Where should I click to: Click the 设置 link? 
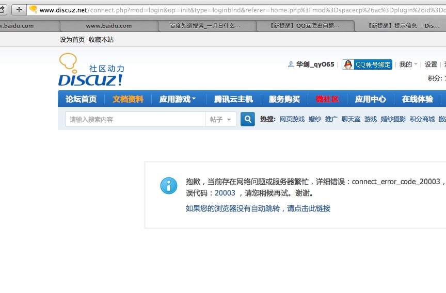click(x=431, y=64)
